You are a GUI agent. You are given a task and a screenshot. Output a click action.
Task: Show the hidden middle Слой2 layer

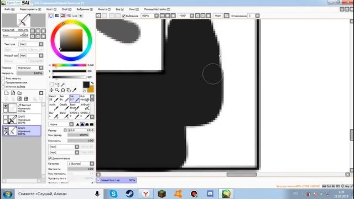click(x=6, y=117)
